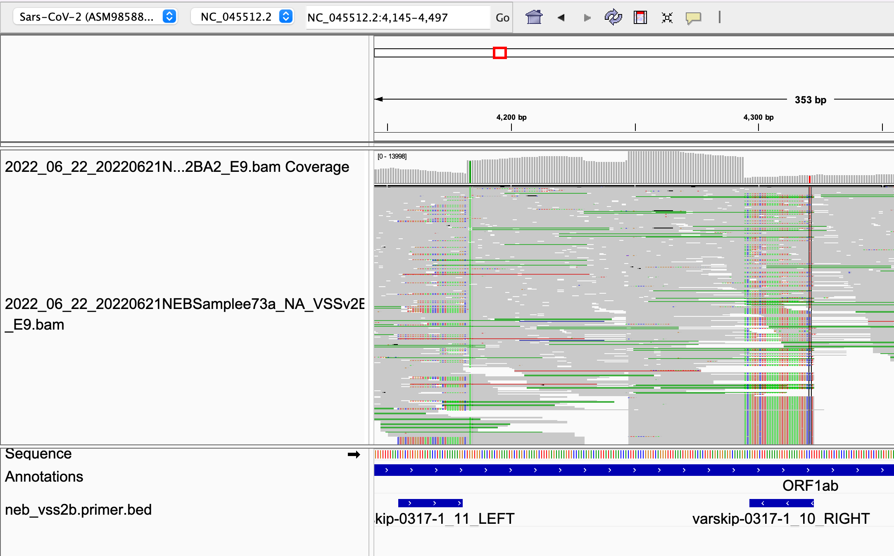The image size is (894, 556).
Task: Go back with the left arrow icon
Action: [561, 17]
